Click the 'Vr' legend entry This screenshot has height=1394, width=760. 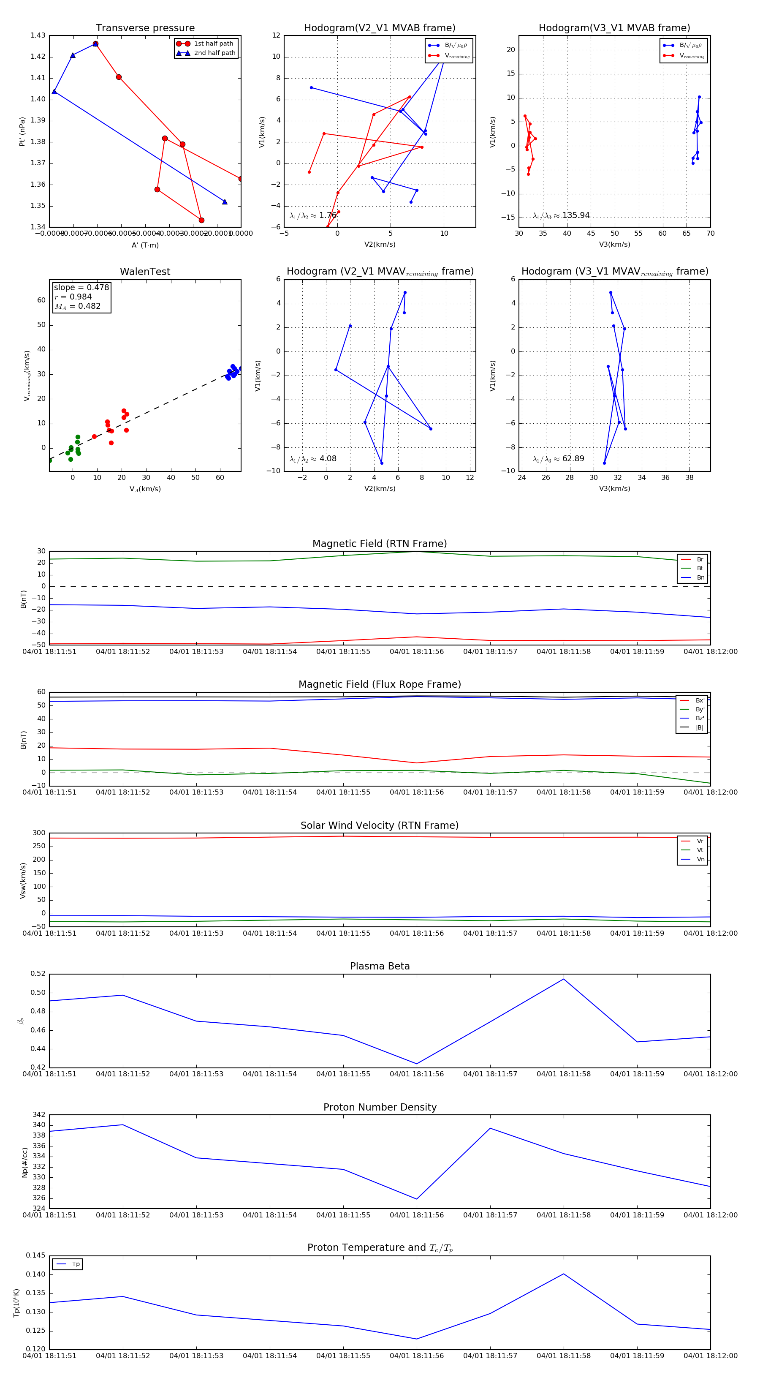coord(692,841)
